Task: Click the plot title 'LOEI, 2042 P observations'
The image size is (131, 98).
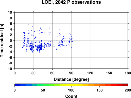Action: 71,2
